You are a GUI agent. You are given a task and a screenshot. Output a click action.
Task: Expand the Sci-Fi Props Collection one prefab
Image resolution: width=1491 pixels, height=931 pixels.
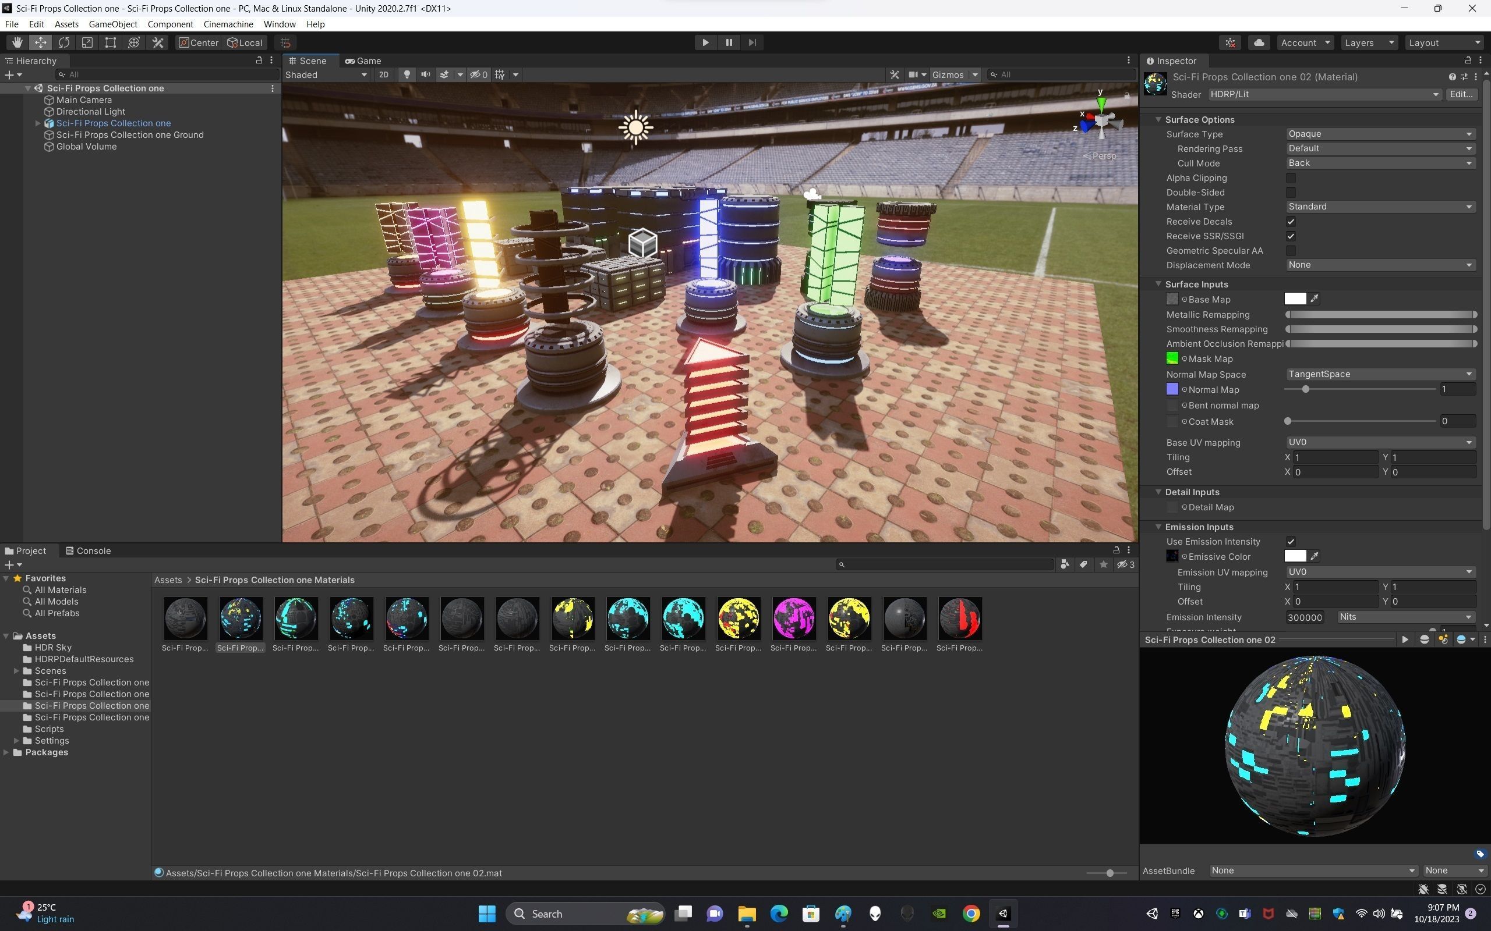coord(38,123)
